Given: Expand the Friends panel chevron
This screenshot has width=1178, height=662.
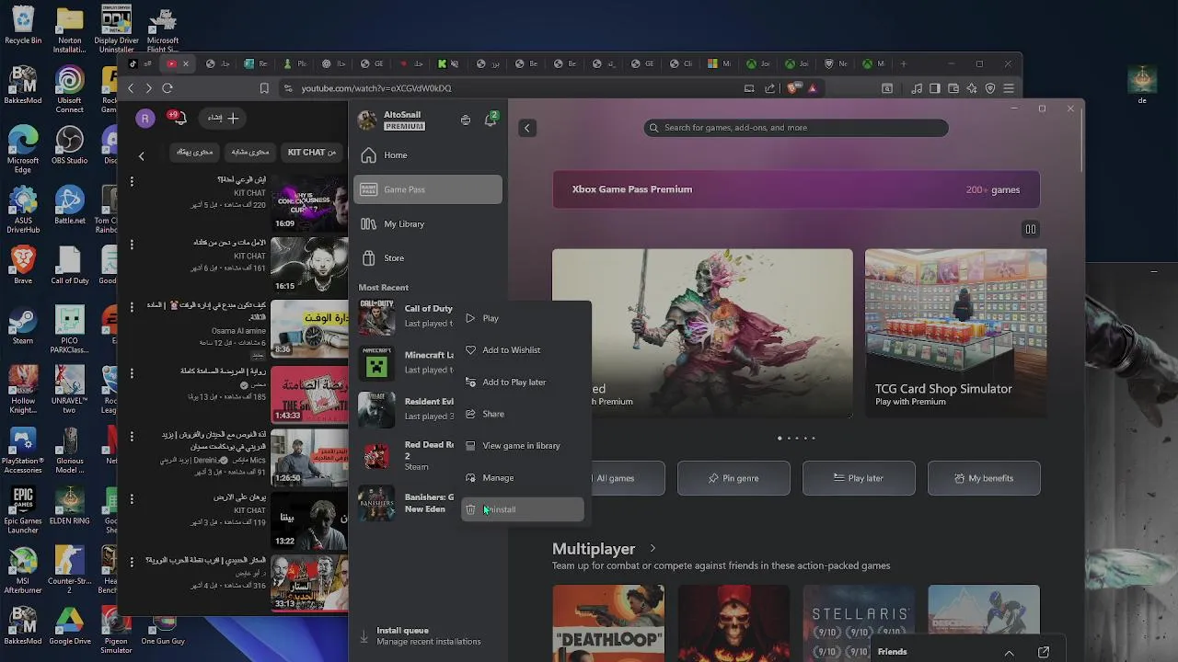Looking at the screenshot, I should [1009, 653].
